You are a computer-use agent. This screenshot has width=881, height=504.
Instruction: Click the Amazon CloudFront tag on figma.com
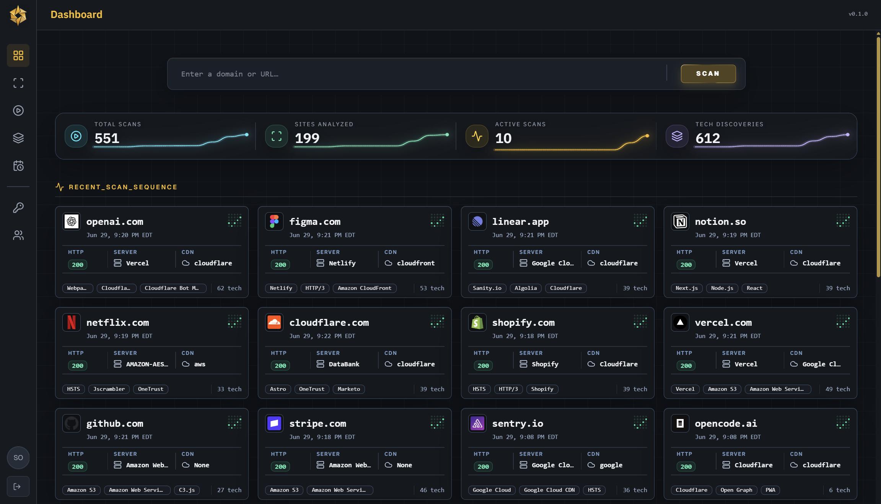click(365, 288)
